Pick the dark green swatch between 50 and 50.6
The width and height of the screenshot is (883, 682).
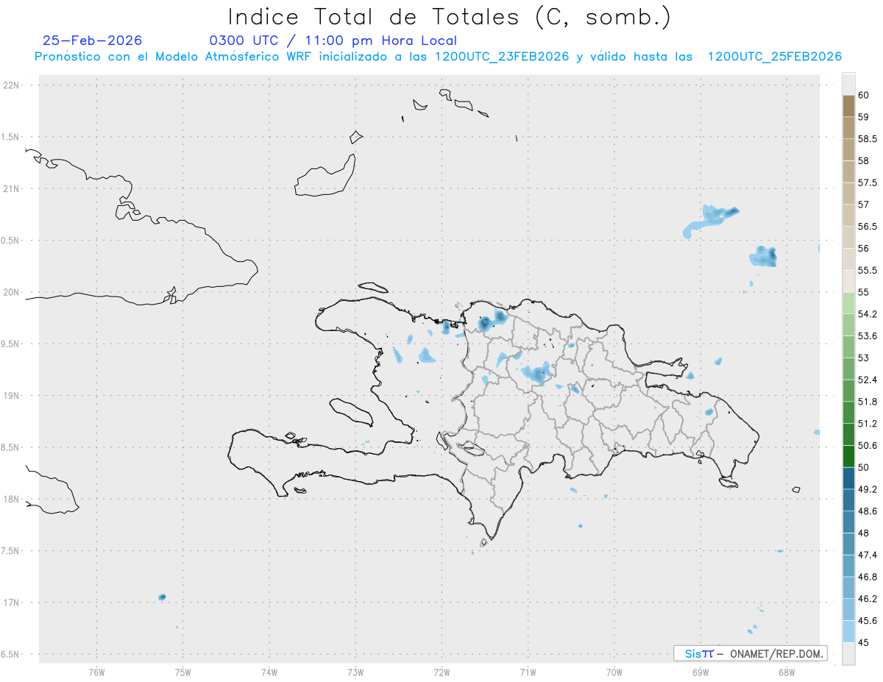click(x=848, y=456)
